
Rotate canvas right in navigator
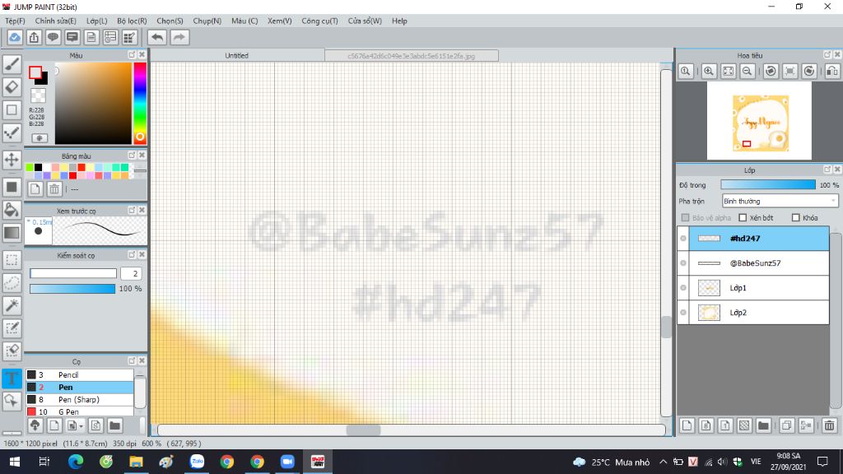coord(809,71)
